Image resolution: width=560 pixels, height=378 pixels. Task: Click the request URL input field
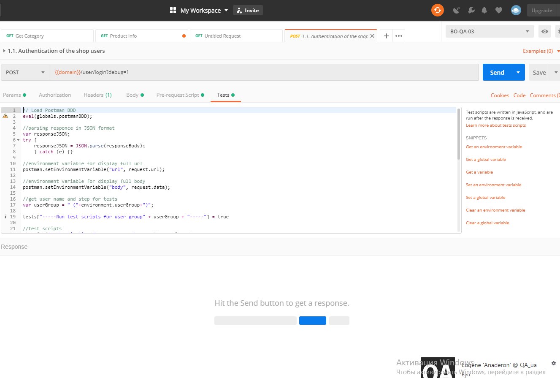tap(264, 72)
